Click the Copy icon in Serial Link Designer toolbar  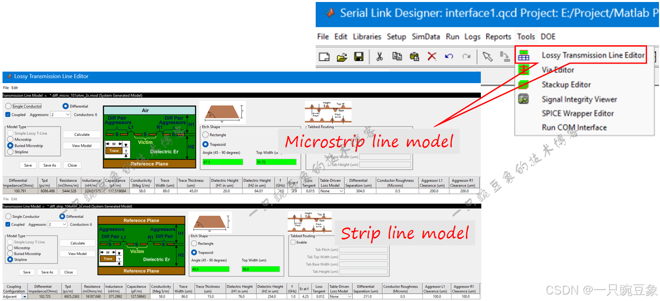click(x=397, y=57)
